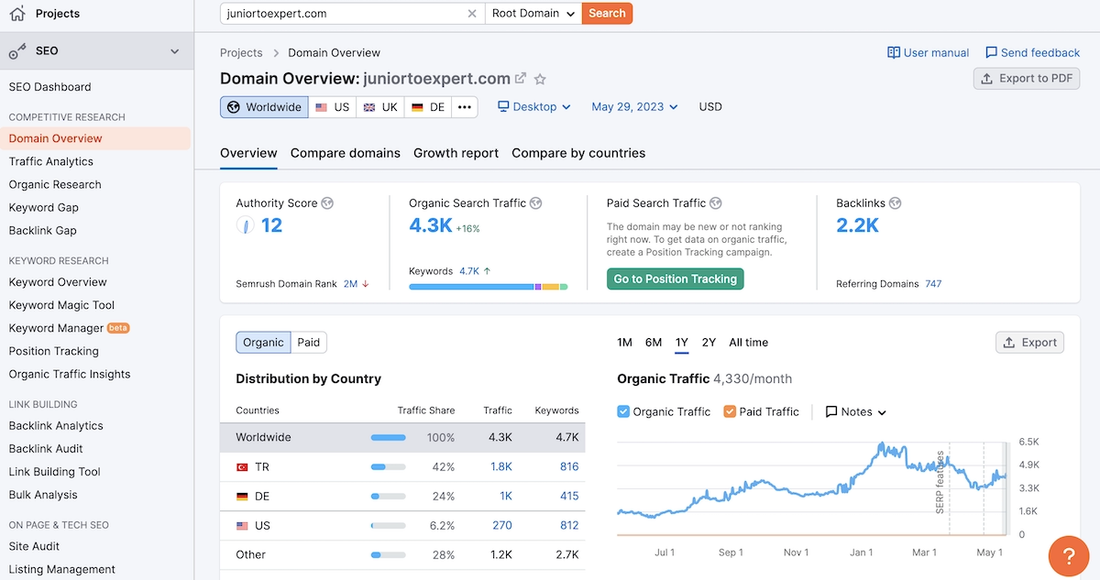
Task: Open more countries ellipsis button
Action: click(465, 107)
